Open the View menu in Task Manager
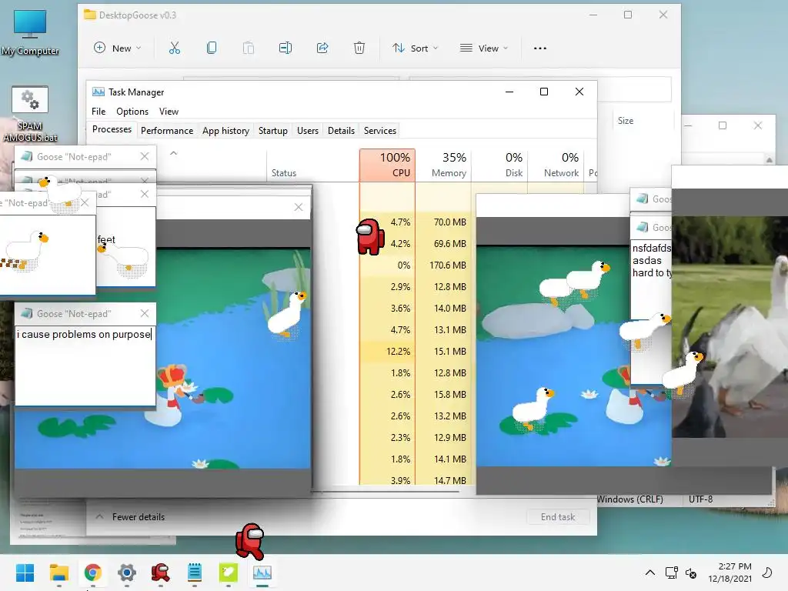The image size is (788, 591). coord(169,112)
